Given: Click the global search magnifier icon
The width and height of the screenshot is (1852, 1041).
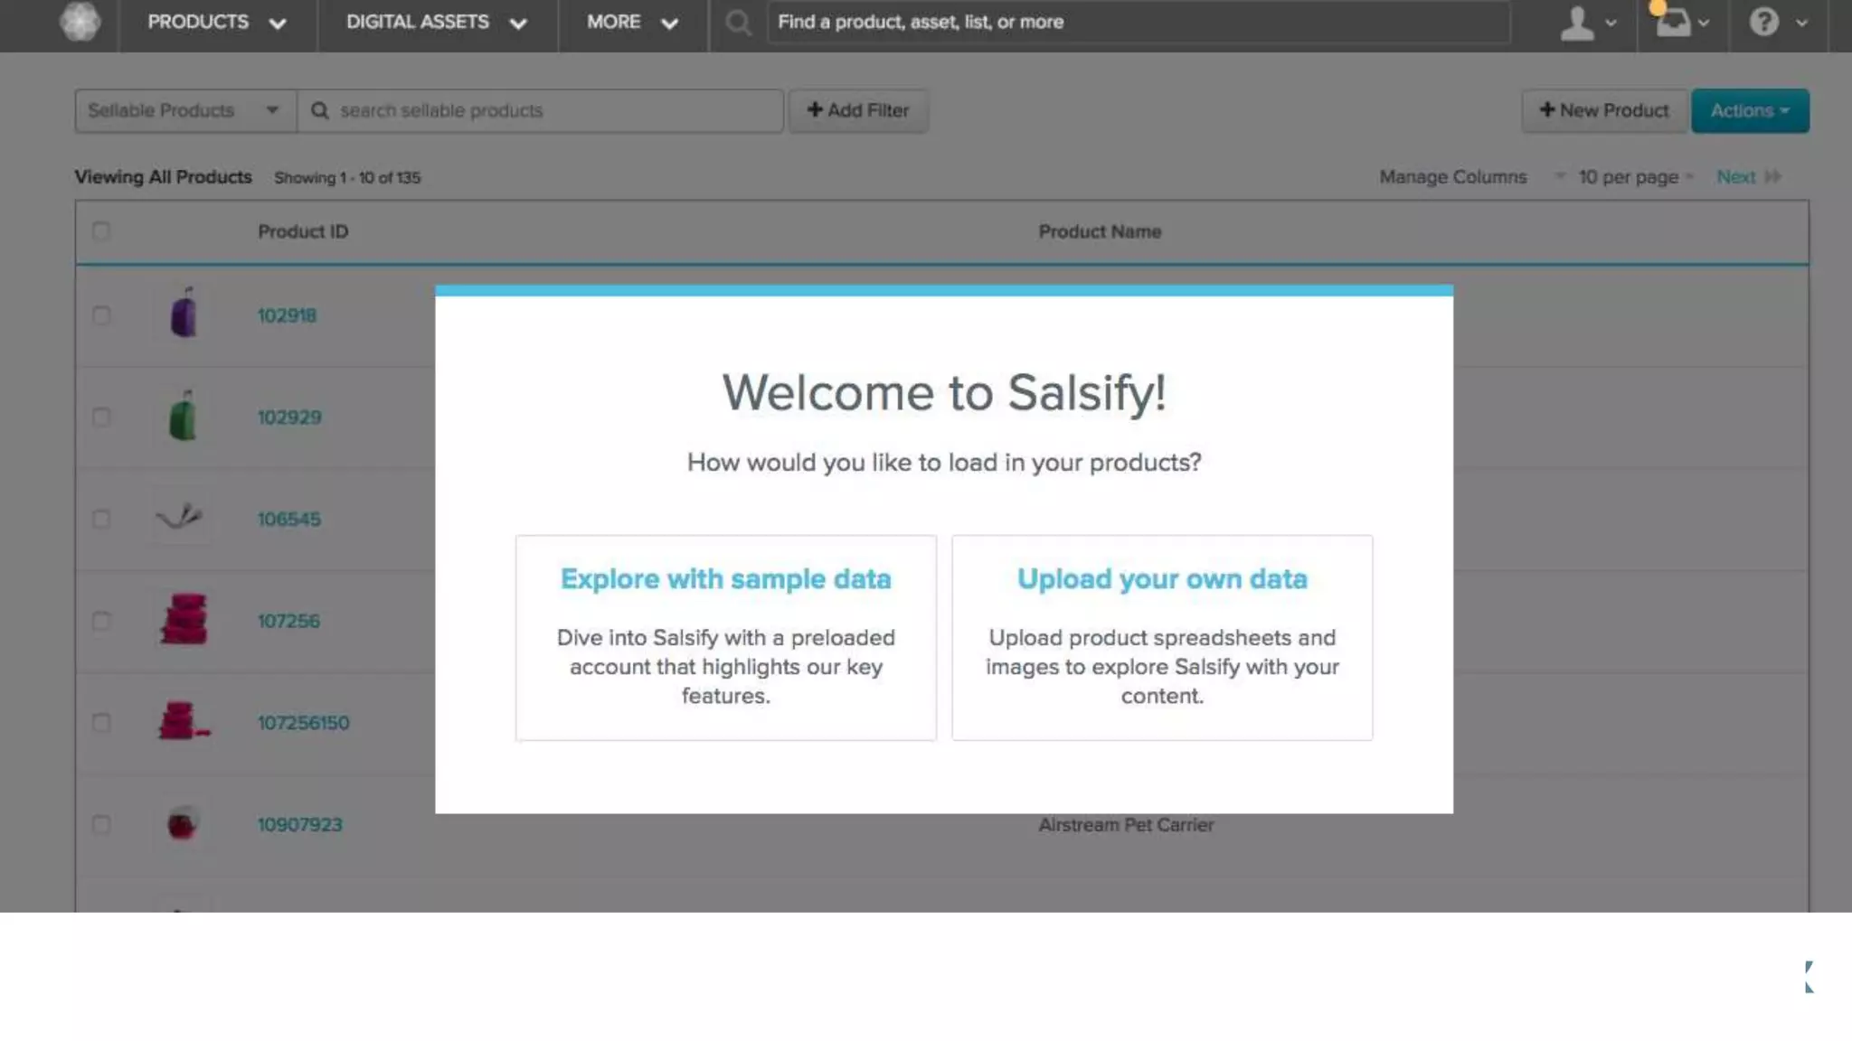Looking at the screenshot, I should click(738, 23).
